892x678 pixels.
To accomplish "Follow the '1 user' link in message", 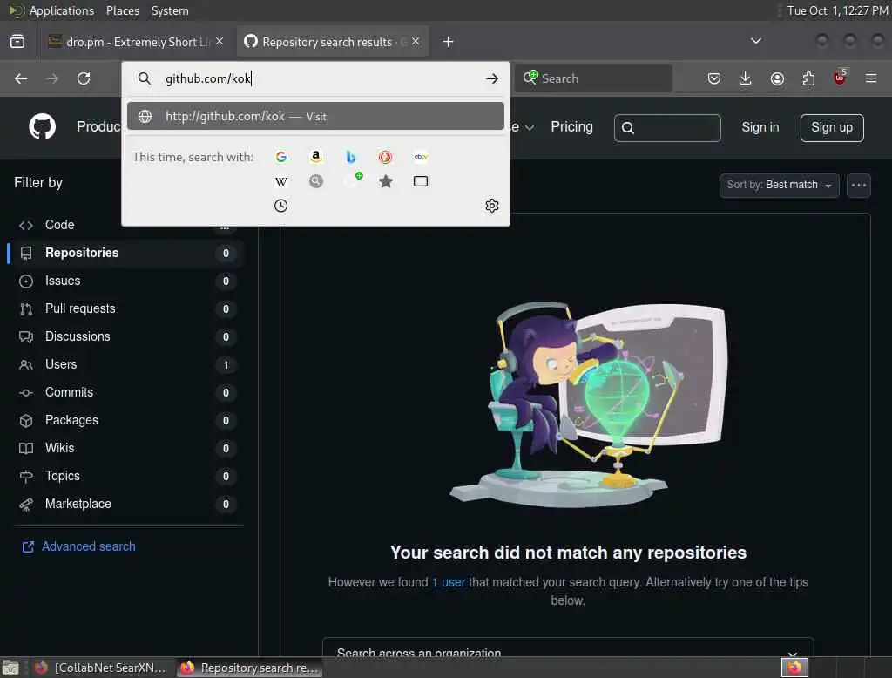I will pyautogui.click(x=449, y=582).
